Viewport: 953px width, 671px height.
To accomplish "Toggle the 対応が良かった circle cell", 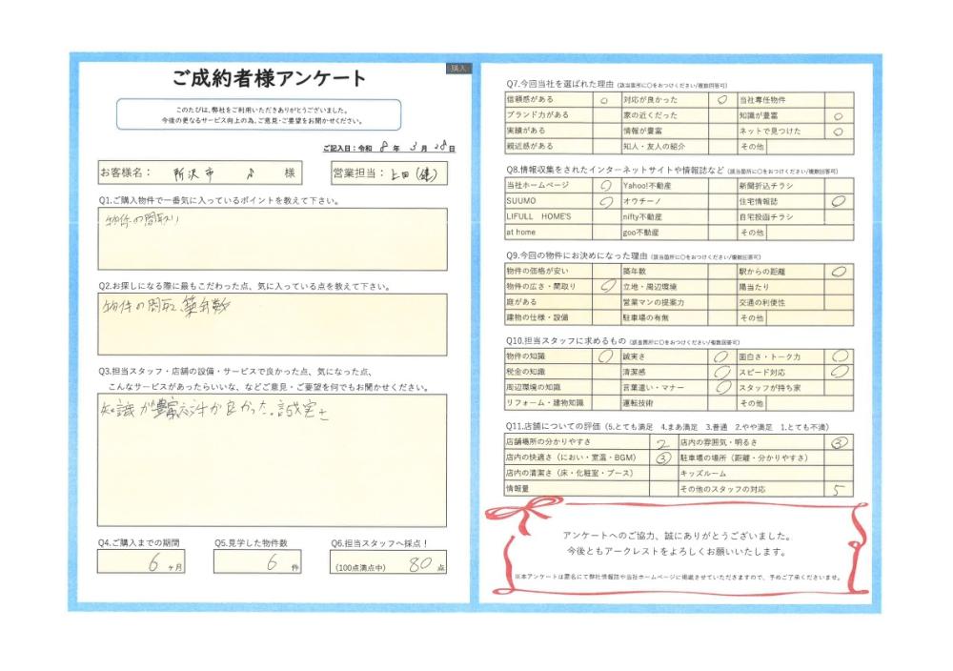I will 721,98.
